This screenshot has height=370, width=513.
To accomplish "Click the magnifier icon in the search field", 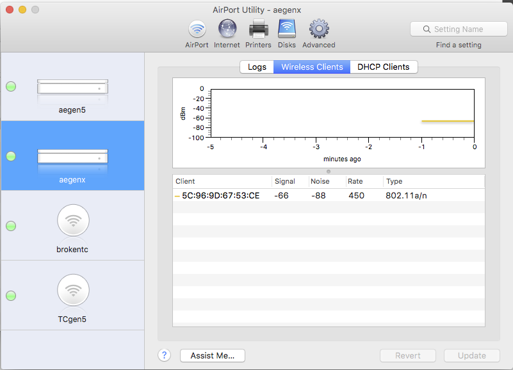I will click(427, 29).
